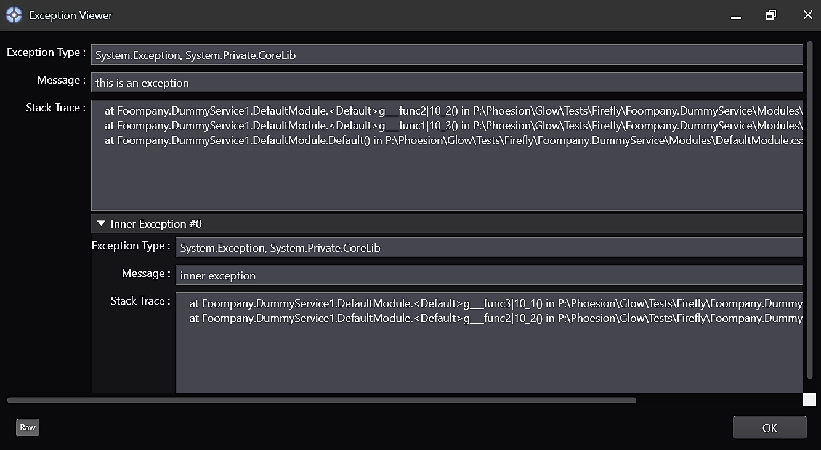Click the outer 'Exception Type :' label
Screen dimensions: 821x450
(46, 52)
